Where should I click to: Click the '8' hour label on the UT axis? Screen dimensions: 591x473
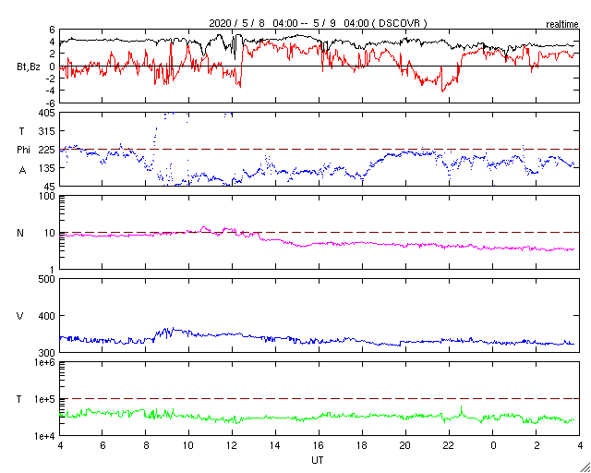point(146,444)
